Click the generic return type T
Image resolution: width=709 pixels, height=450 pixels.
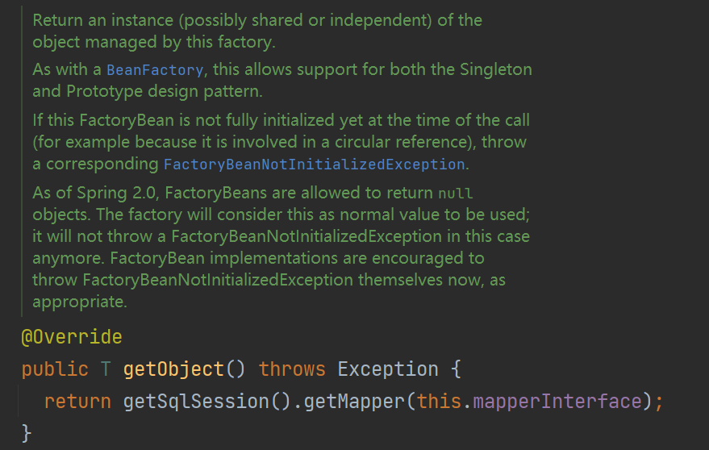click(106, 369)
